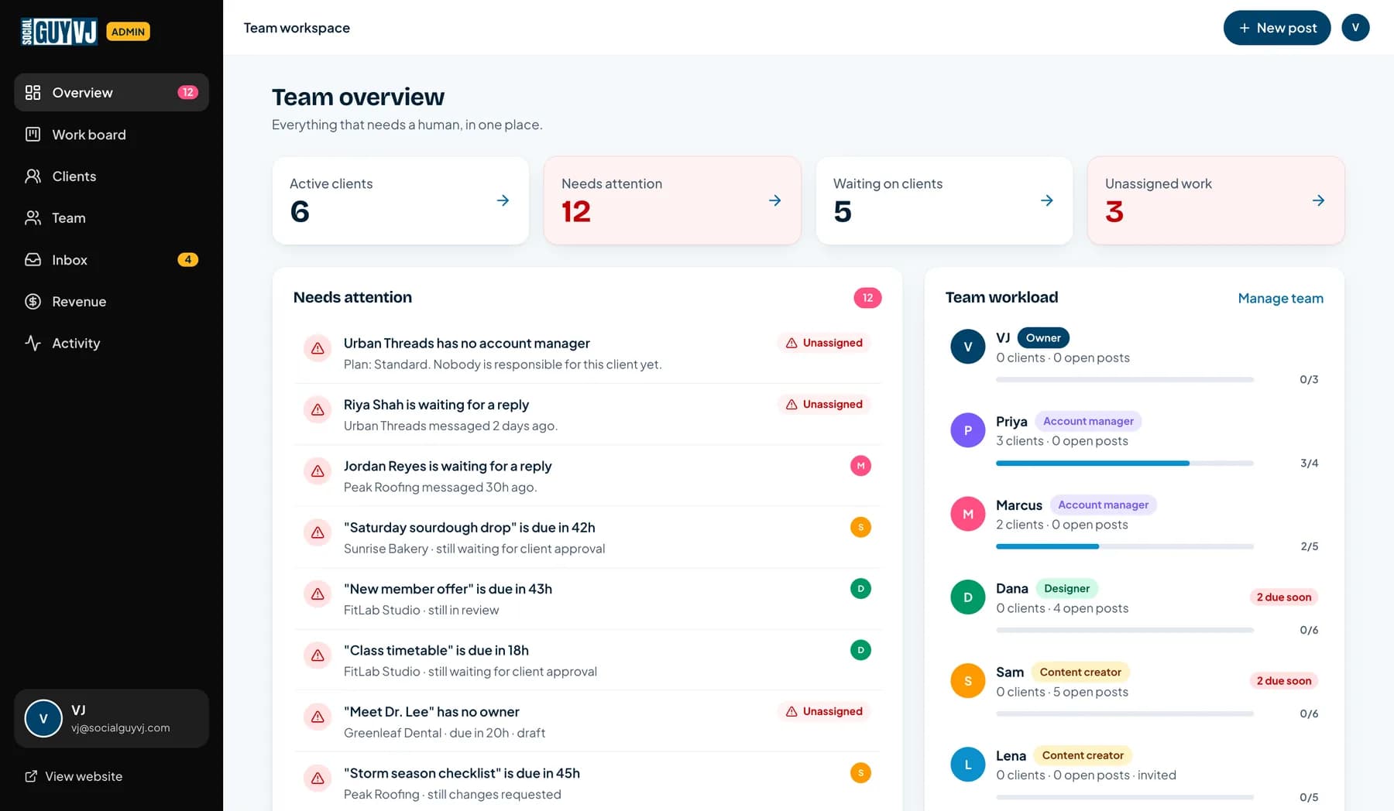Click the S assignee avatar on Saturday sourdough drop row
Screen dimensions: 1394x811
click(860, 527)
